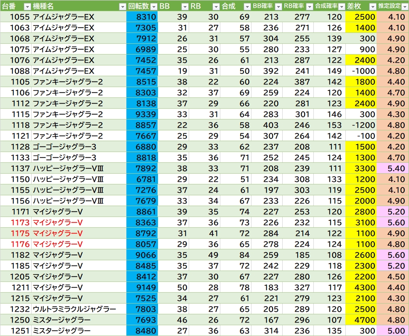Click the 合成確率 value 153
This screenshot has height=336, width=409.
pyautogui.click(x=335, y=125)
